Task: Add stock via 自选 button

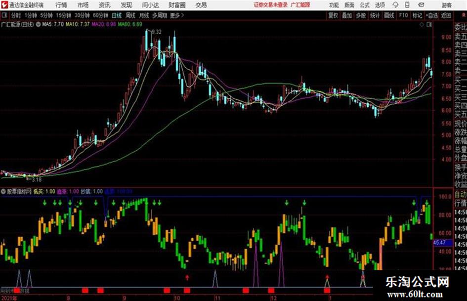Action: point(432,15)
